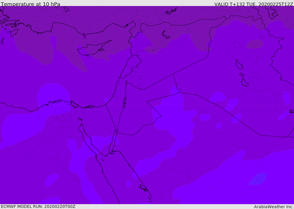The image size is (294, 209).
Task: Click the 'ArabiaWeather Inc' credit text
Action: point(273,207)
